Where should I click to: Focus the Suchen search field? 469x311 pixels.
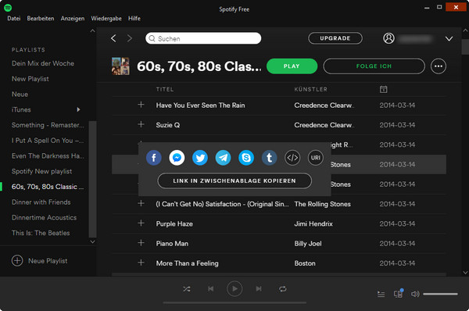[203, 38]
